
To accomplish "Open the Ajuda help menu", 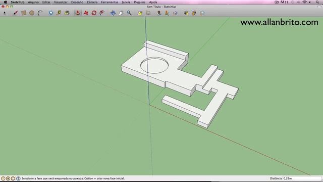I will click(153, 2).
